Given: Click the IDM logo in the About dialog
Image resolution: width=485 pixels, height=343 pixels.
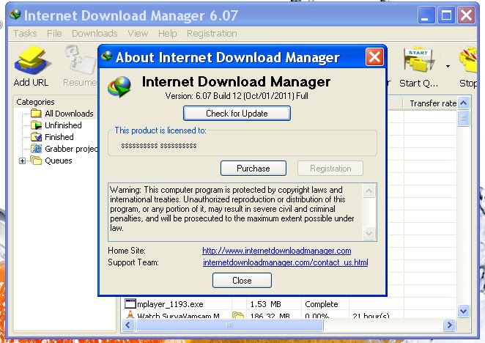Looking at the screenshot, I should [x=119, y=86].
